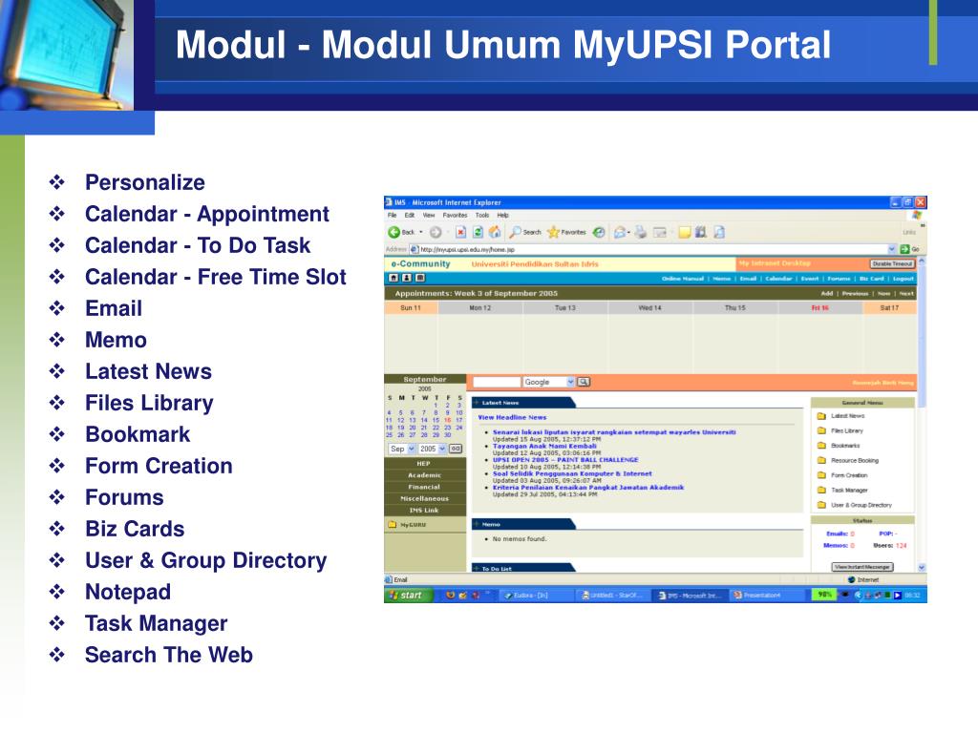The width and height of the screenshot is (978, 733).
Task: Open the Bookmarks folder icon
Action: point(821,446)
